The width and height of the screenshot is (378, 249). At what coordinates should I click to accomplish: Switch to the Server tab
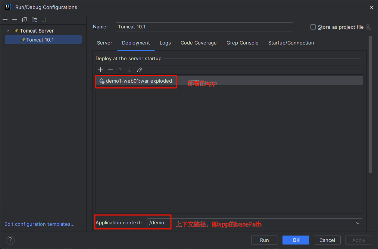(104, 43)
